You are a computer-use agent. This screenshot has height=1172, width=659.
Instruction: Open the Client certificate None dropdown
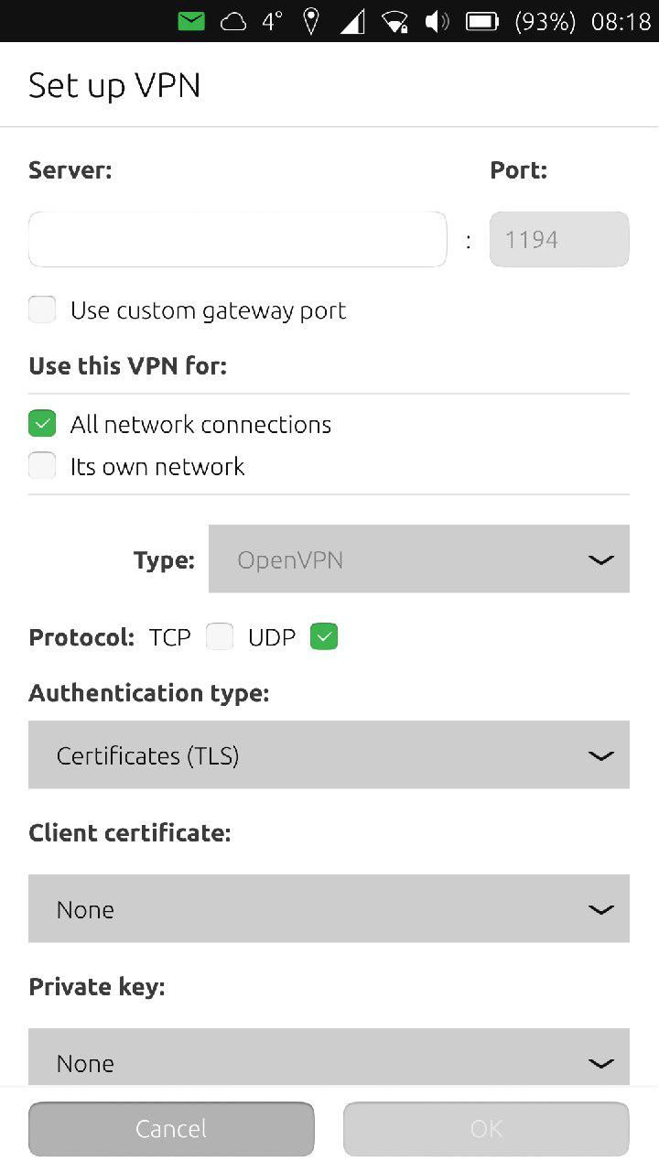329,908
